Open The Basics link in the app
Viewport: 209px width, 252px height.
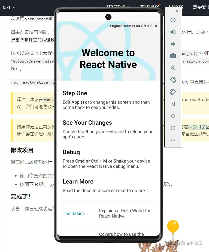pyautogui.click(x=74, y=213)
